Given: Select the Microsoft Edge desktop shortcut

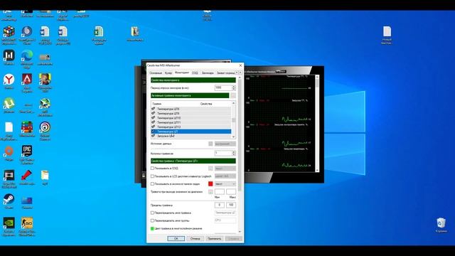Looking at the screenshot, I should point(27,55).
